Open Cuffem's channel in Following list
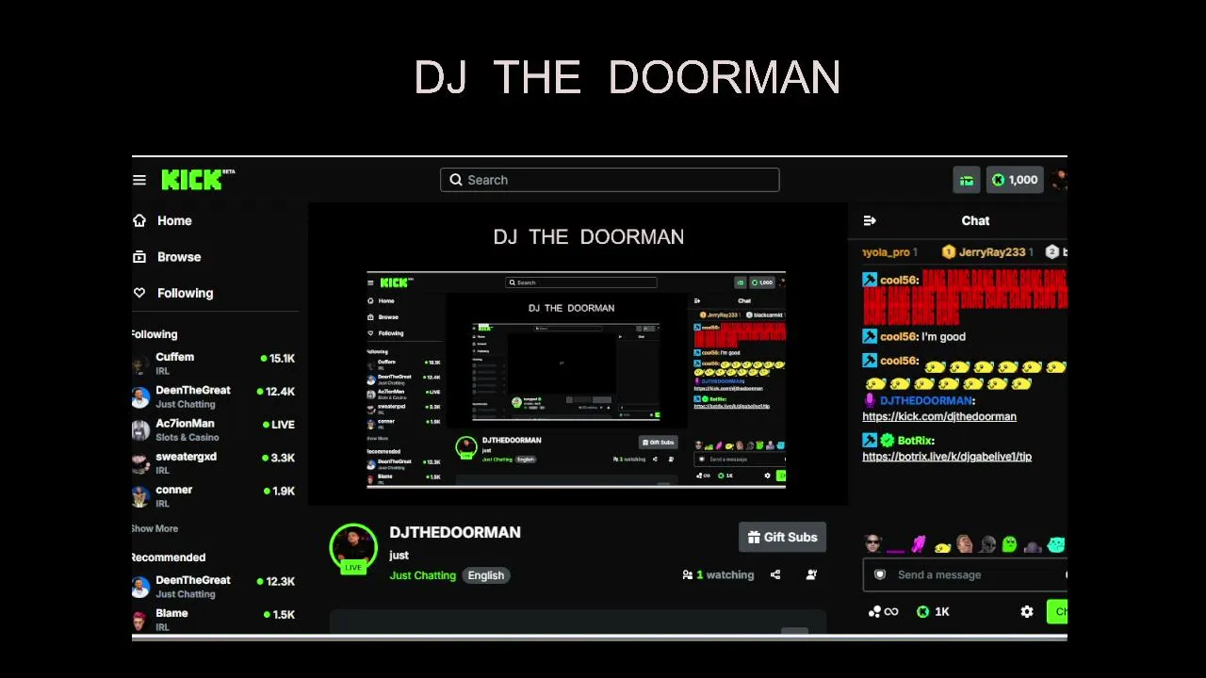 coord(213,363)
